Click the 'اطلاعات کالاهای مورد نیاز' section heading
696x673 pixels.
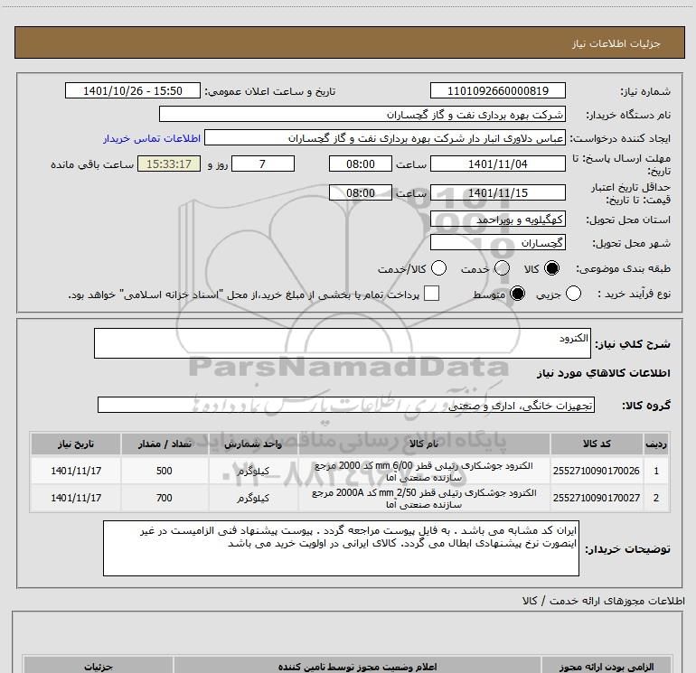tap(604, 373)
